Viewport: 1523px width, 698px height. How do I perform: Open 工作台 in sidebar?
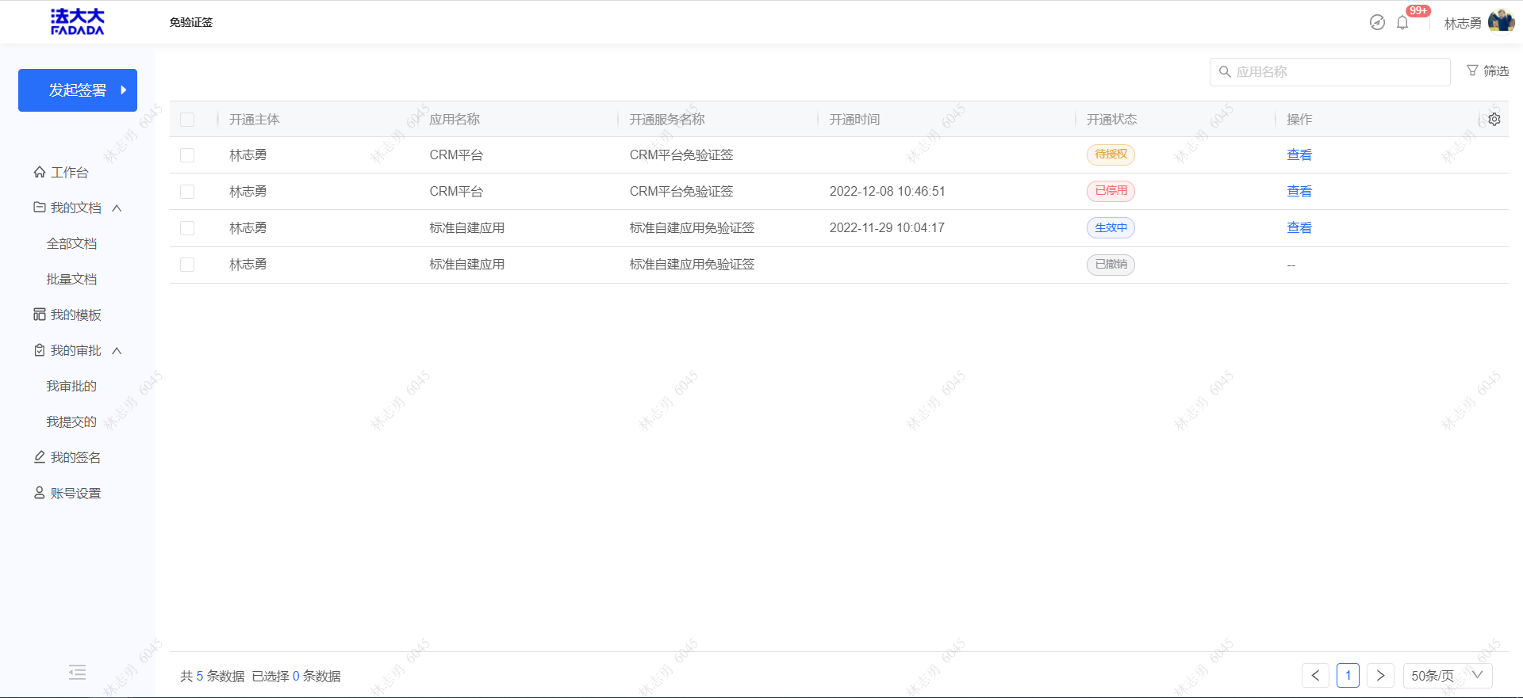click(x=70, y=172)
